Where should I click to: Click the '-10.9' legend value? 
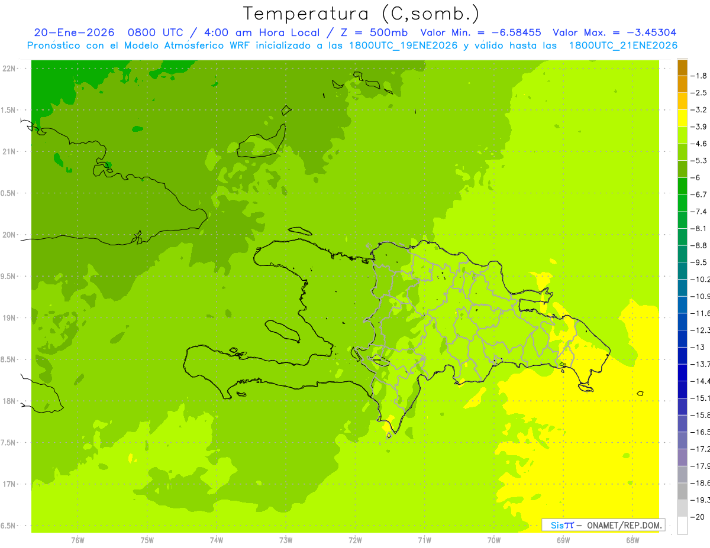(x=701, y=296)
